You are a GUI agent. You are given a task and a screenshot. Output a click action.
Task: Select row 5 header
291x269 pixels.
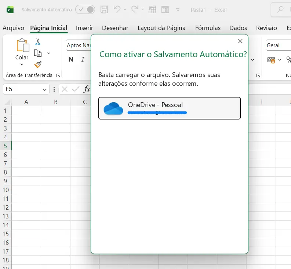coord(6,146)
